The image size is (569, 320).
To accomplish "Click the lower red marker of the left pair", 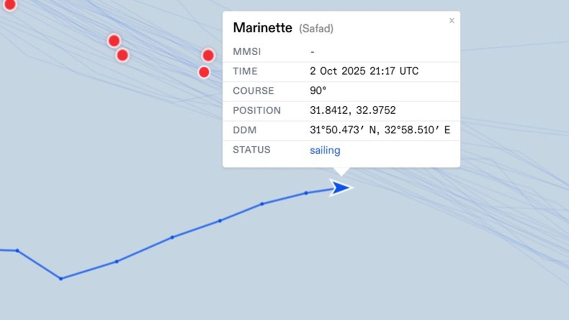I will (122, 55).
